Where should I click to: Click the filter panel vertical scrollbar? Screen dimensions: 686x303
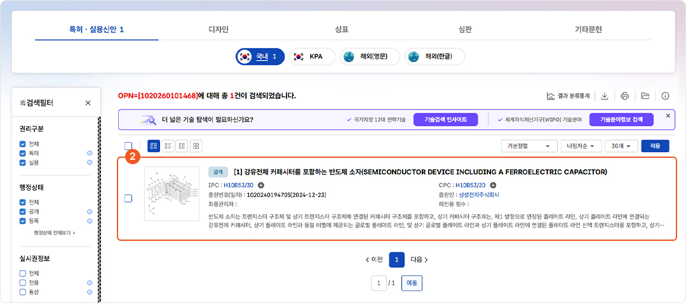99,210
